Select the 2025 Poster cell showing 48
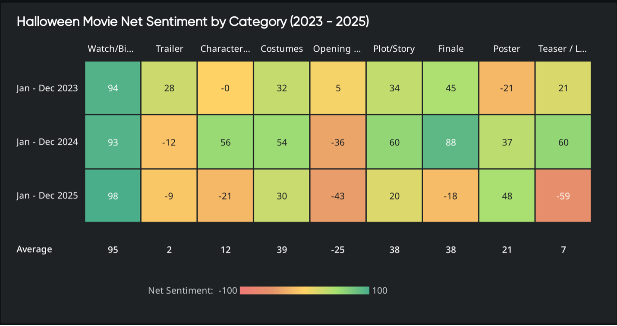 pyautogui.click(x=507, y=196)
